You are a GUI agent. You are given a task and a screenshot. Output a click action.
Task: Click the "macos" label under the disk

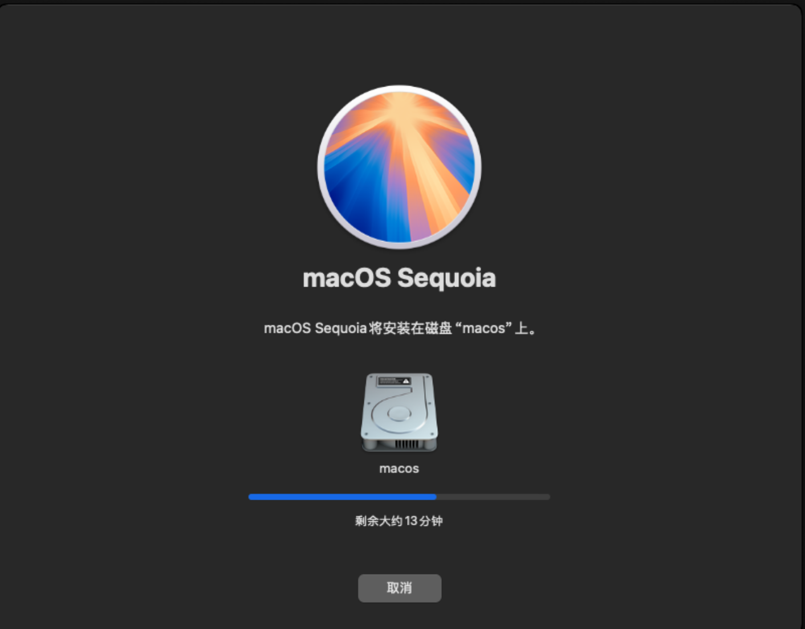pos(399,469)
